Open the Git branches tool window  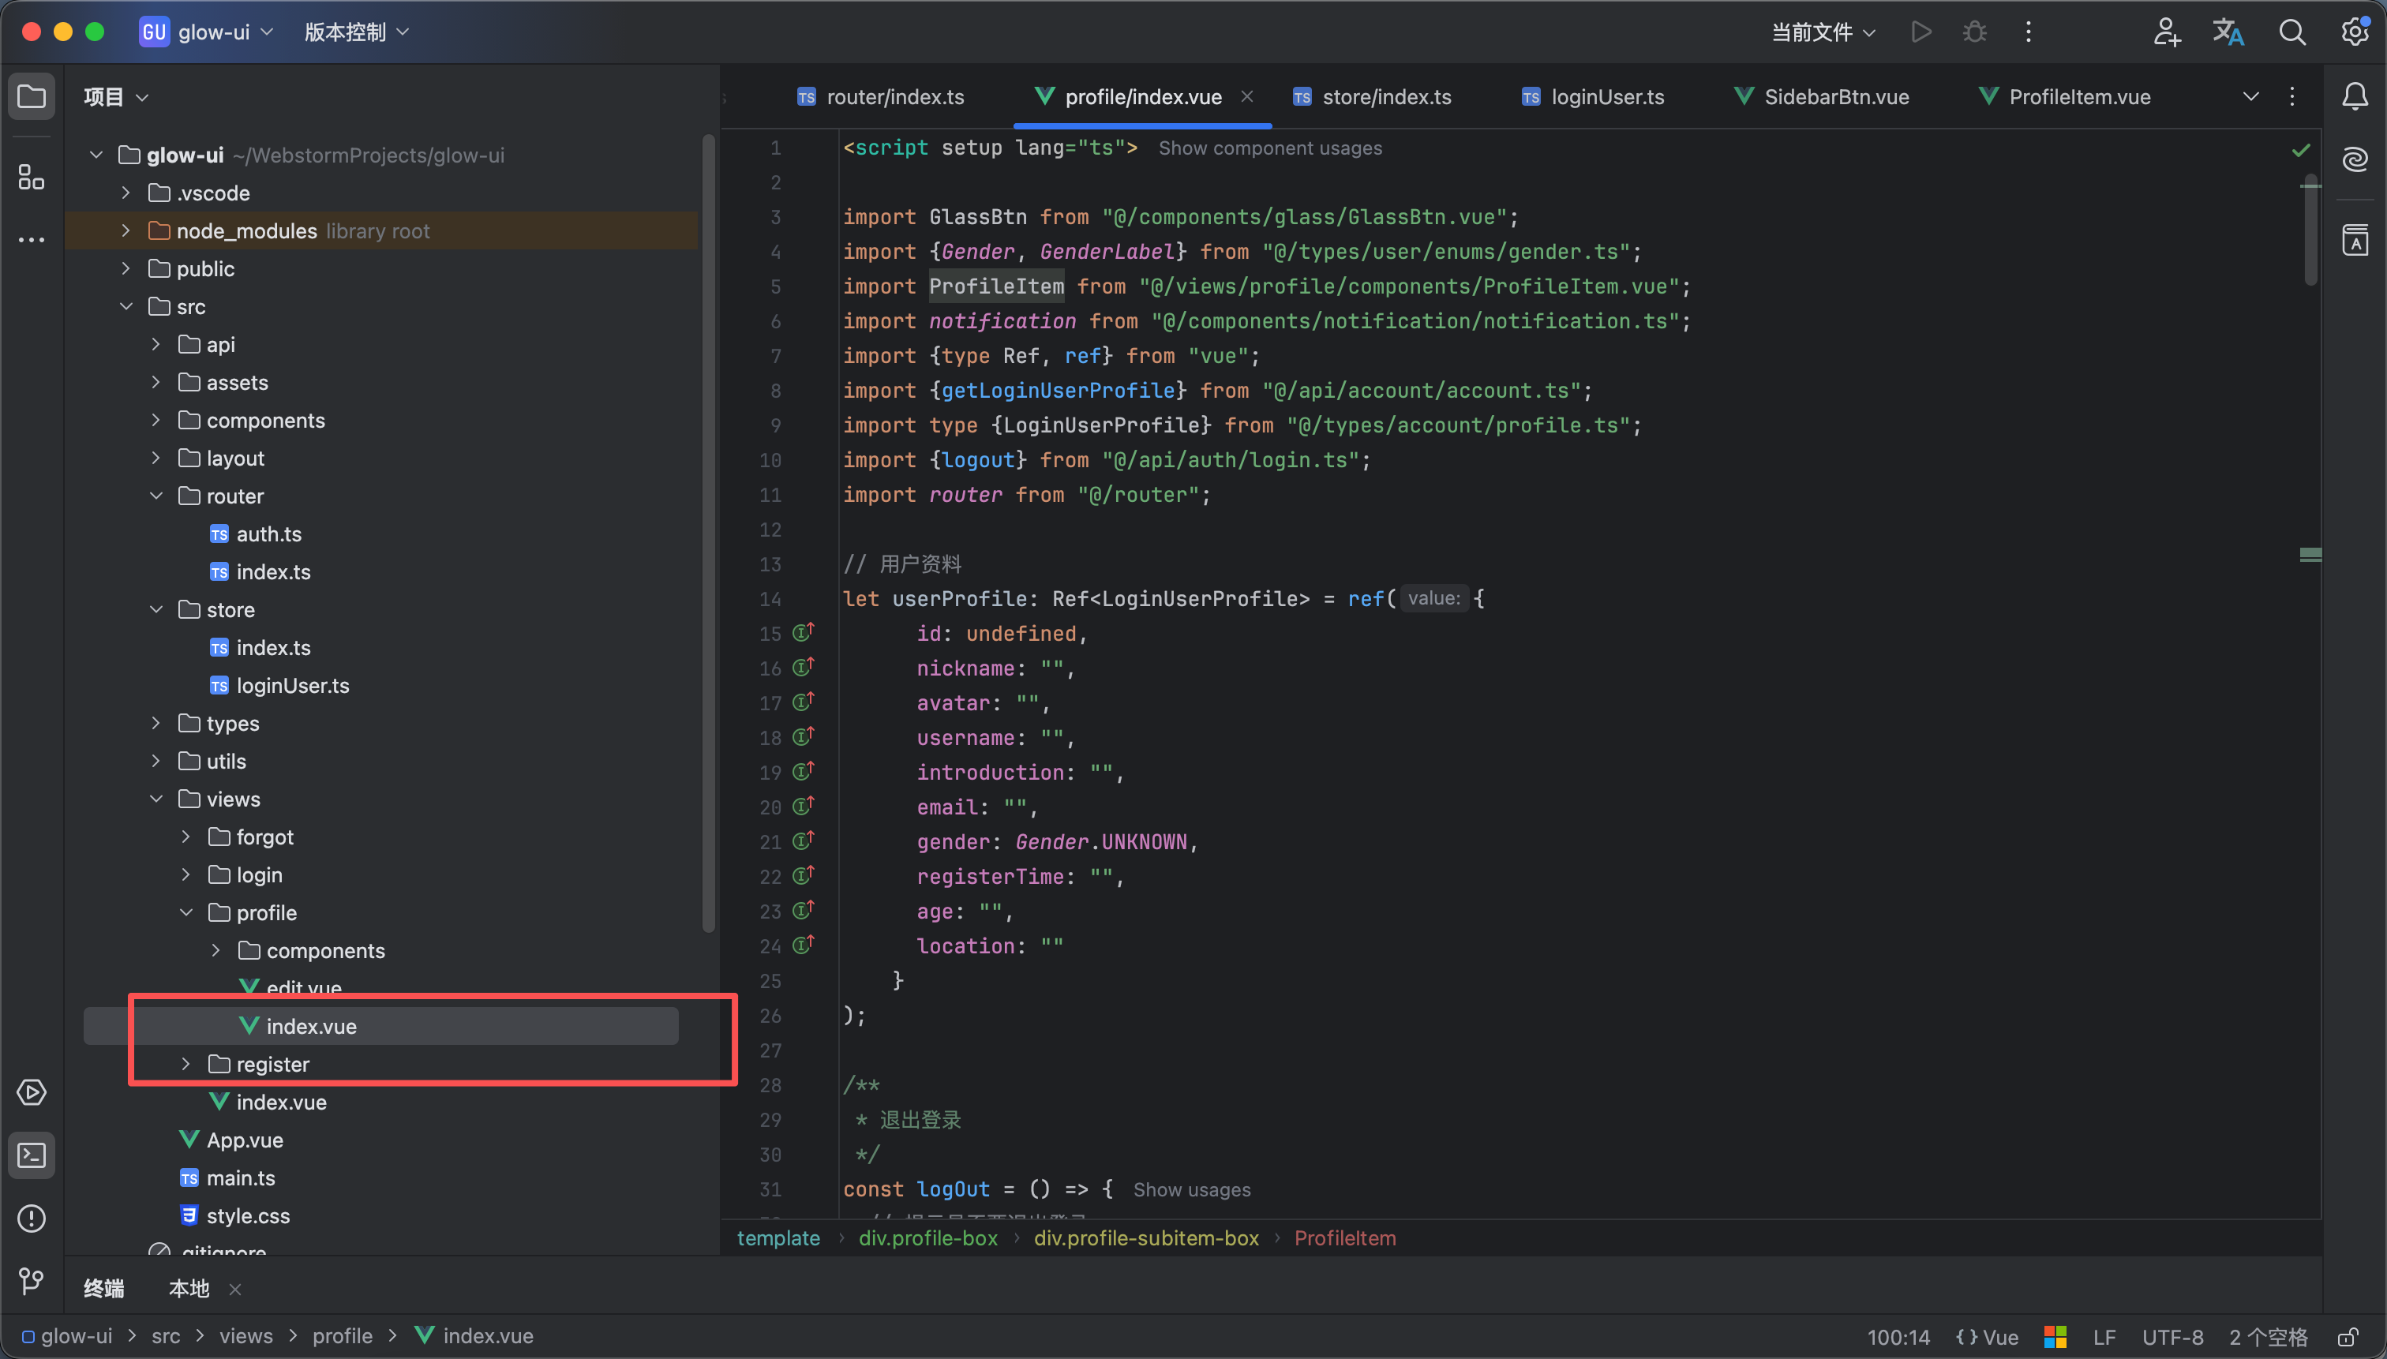click(x=31, y=1281)
